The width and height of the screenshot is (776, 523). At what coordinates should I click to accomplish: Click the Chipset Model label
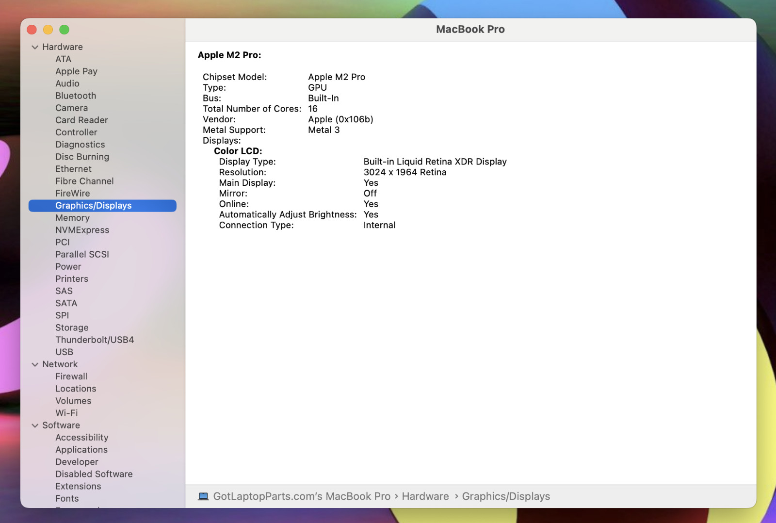(235, 77)
